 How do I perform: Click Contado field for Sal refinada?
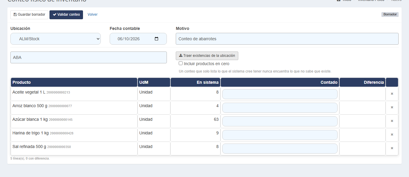coord(280,149)
